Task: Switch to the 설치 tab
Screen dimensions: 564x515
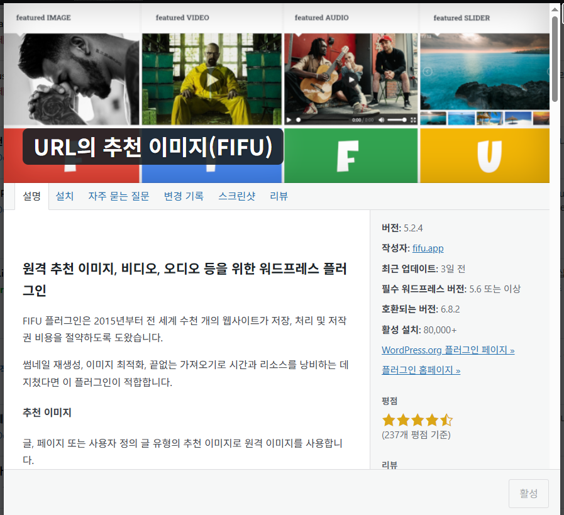Action: click(65, 196)
